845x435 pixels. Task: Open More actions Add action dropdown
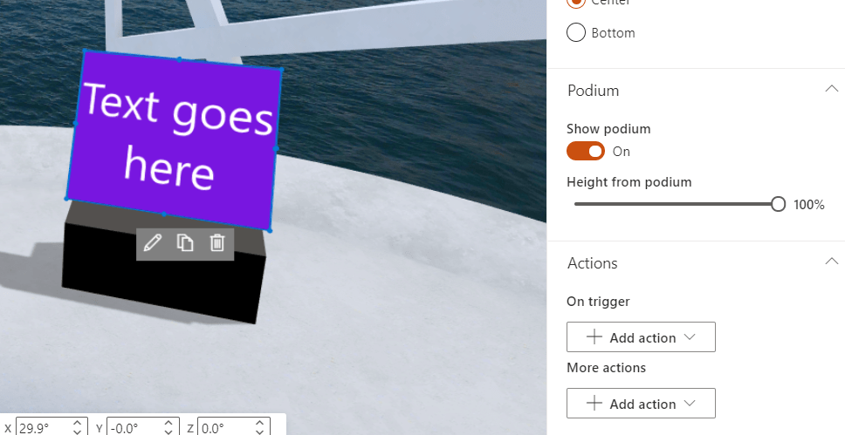(x=641, y=404)
